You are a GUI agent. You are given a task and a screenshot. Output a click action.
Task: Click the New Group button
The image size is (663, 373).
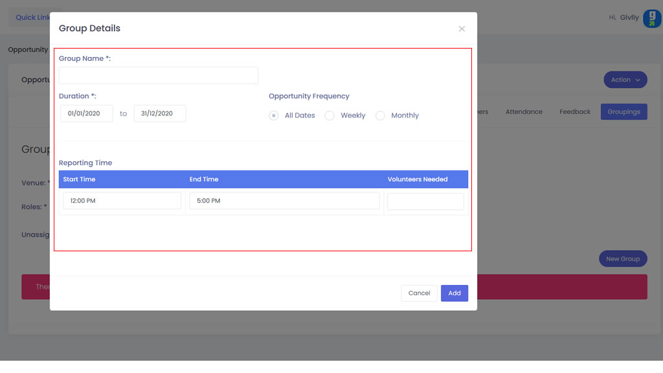622,259
